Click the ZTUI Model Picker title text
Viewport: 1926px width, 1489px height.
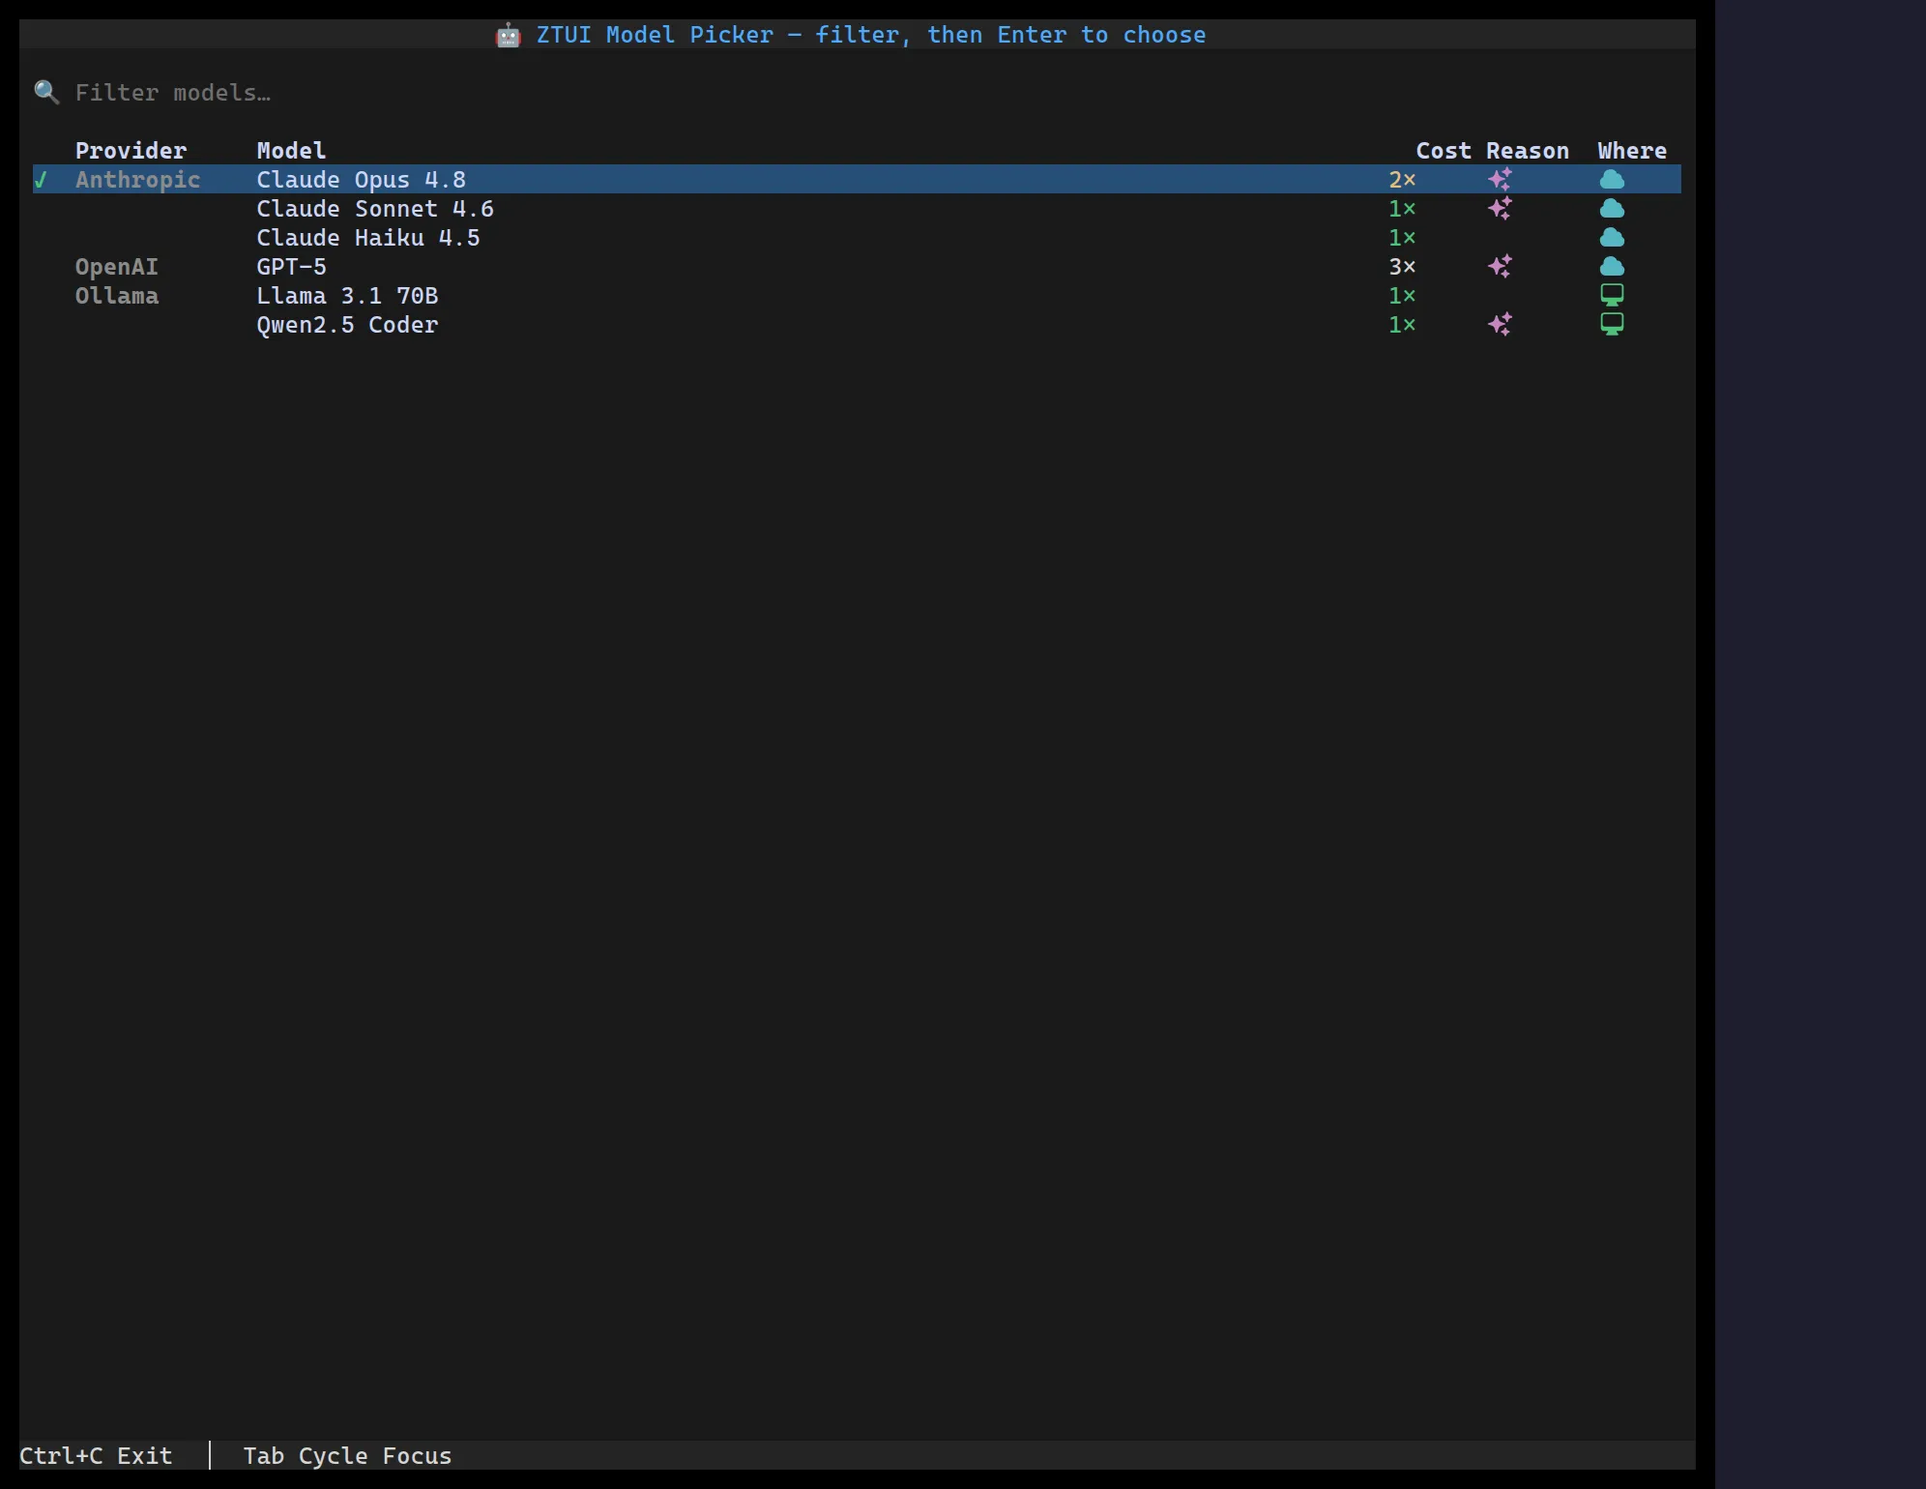point(871,36)
